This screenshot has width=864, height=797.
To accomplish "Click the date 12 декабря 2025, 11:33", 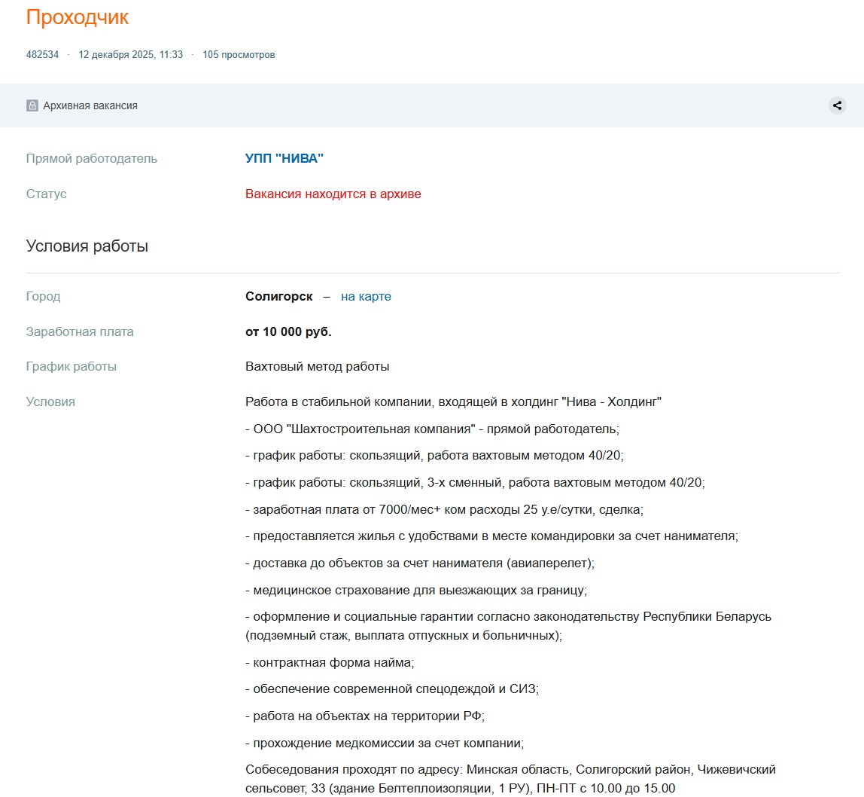I will click(131, 54).
